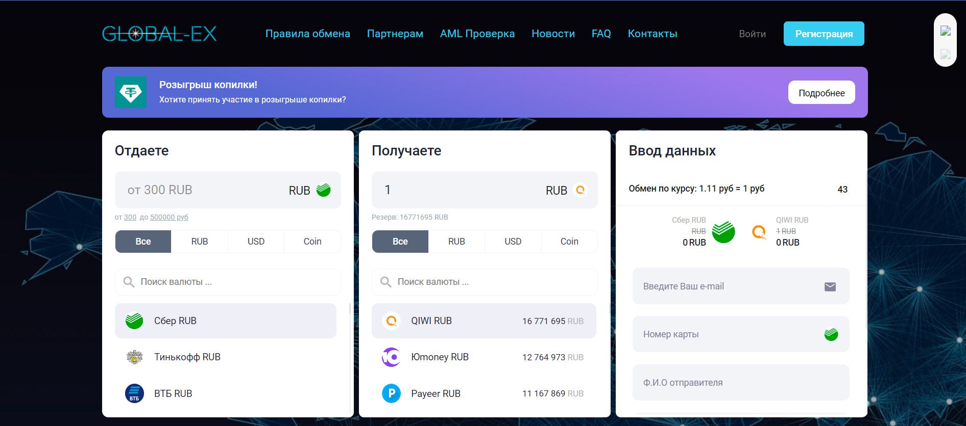Image resolution: width=966 pixels, height=426 pixels.
Task: Click the Регистрация button
Action: pyautogui.click(x=824, y=34)
